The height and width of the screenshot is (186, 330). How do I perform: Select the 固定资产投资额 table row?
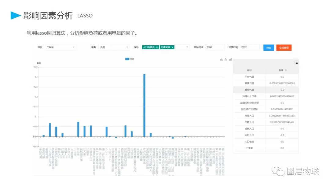pos(266,109)
